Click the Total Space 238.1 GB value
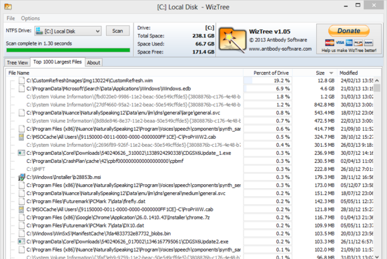 tap(204, 36)
